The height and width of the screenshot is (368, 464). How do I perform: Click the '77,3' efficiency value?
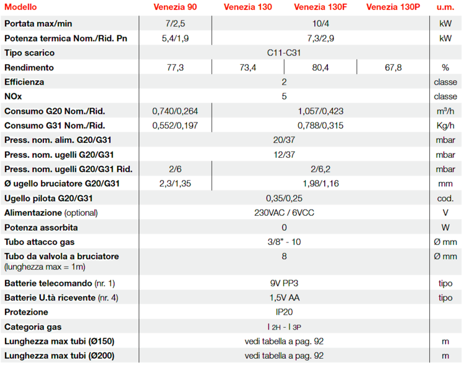pyautogui.click(x=175, y=68)
